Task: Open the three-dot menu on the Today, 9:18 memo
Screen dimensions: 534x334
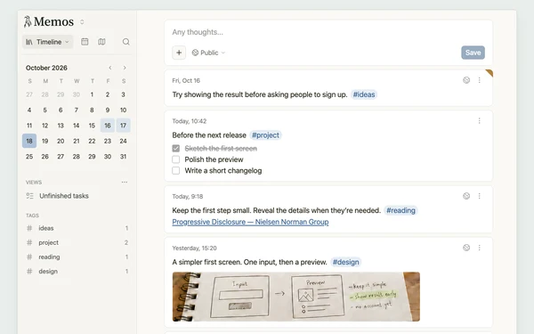Action: click(479, 196)
